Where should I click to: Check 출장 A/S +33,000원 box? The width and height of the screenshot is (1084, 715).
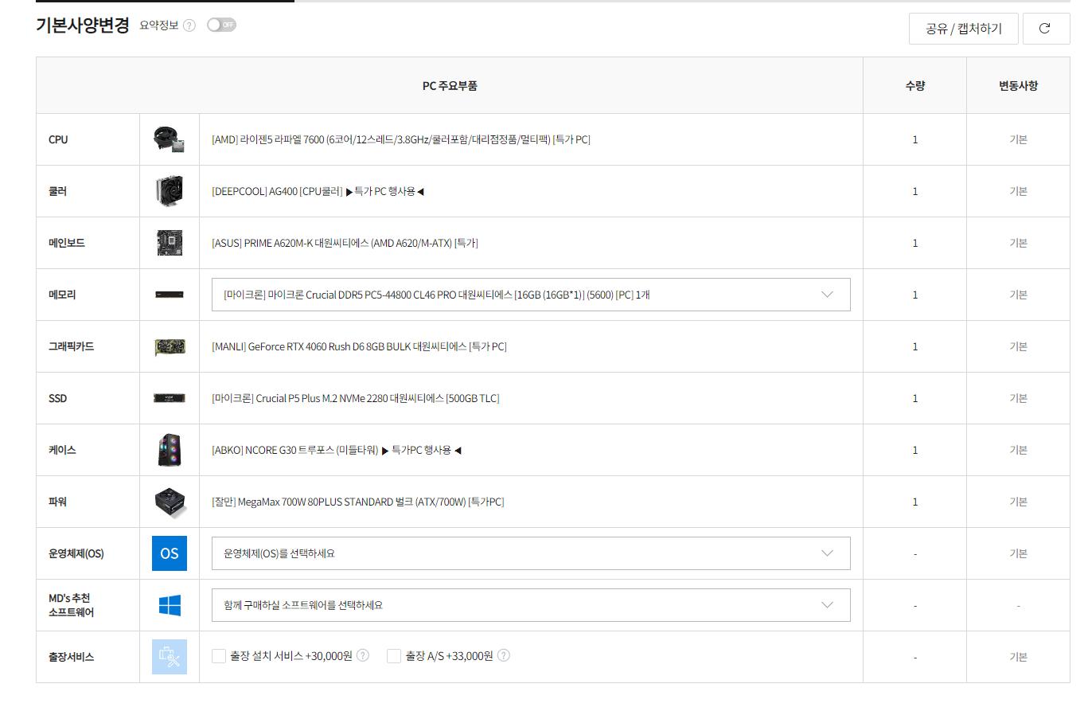[x=394, y=656]
